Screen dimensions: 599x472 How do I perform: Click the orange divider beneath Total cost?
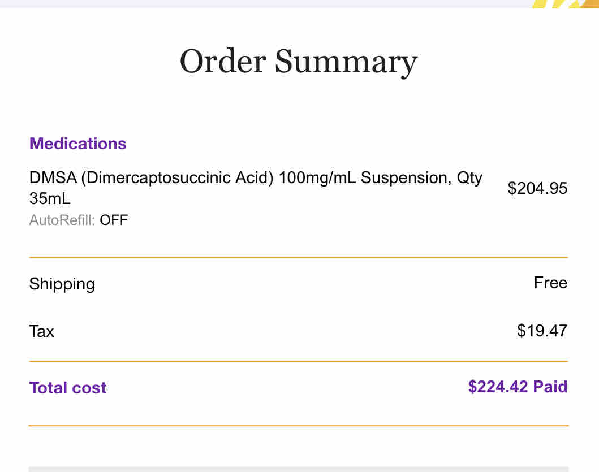(298, 426)
